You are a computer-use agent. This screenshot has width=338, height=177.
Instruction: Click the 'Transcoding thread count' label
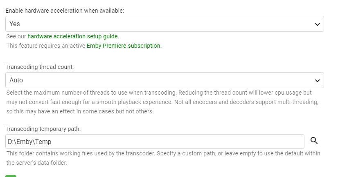(40, 67)
